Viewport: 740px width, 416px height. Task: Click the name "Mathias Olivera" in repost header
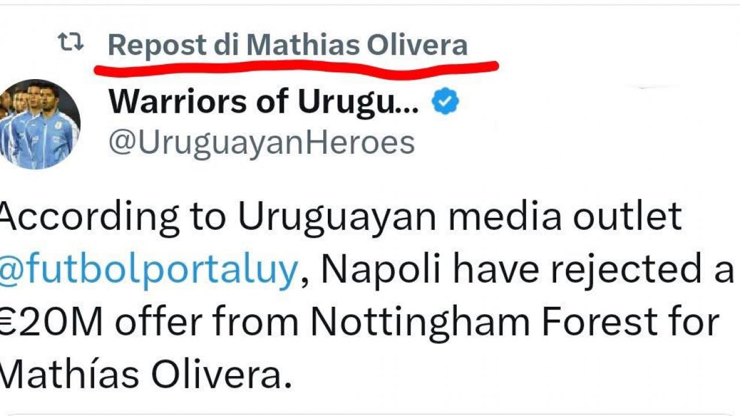coord(357,45)
